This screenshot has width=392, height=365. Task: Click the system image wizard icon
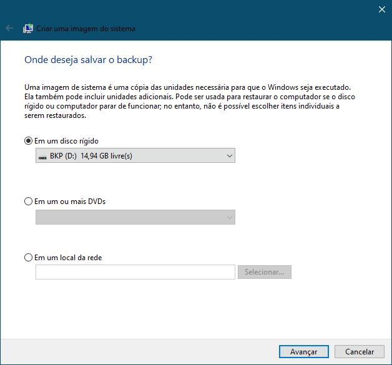click(x=27, y=29)
